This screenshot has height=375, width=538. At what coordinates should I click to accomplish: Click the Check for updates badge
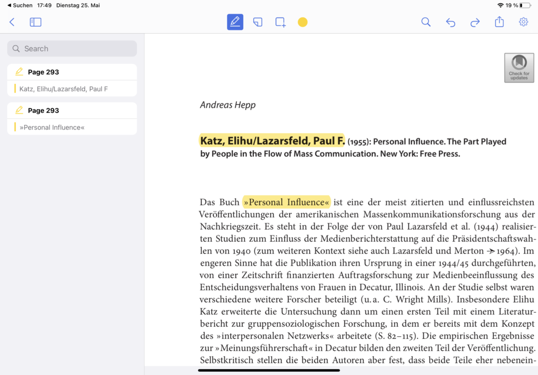(519, 68)
